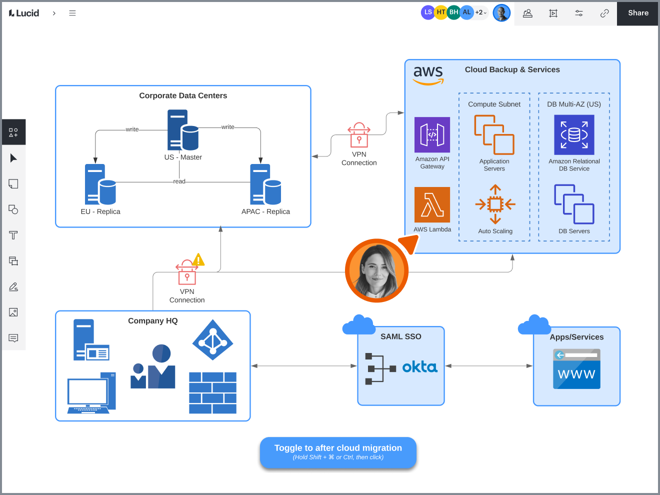Viewport: 660px width, 495px height.
Task: Choose the sticky note tool
Action: [x=13, y=184]
